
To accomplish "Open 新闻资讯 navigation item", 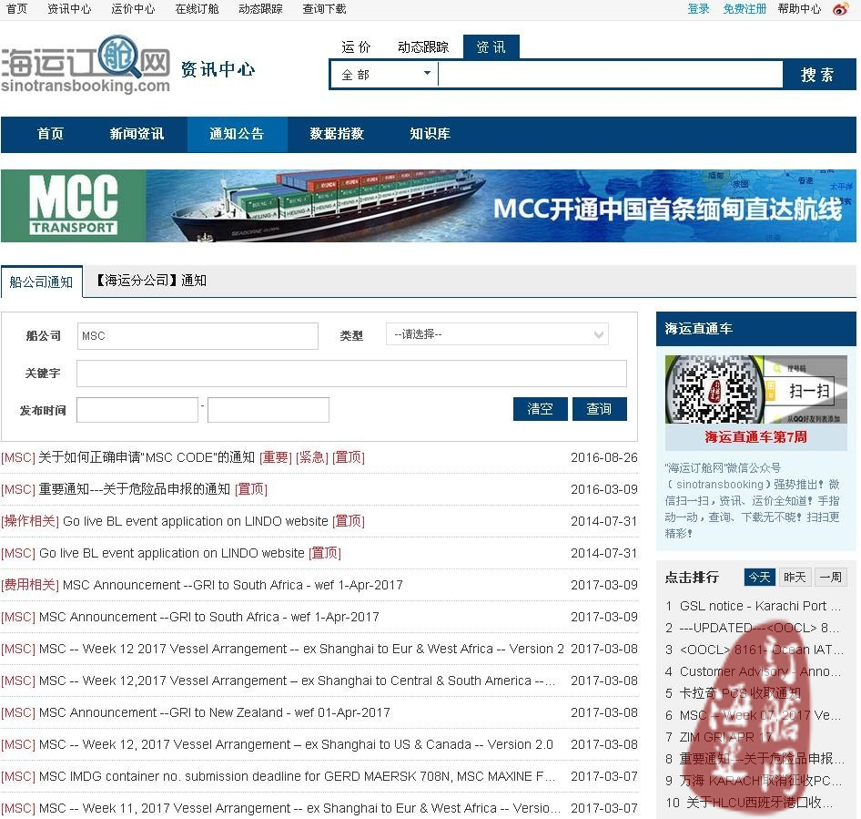I will (137, 134).
